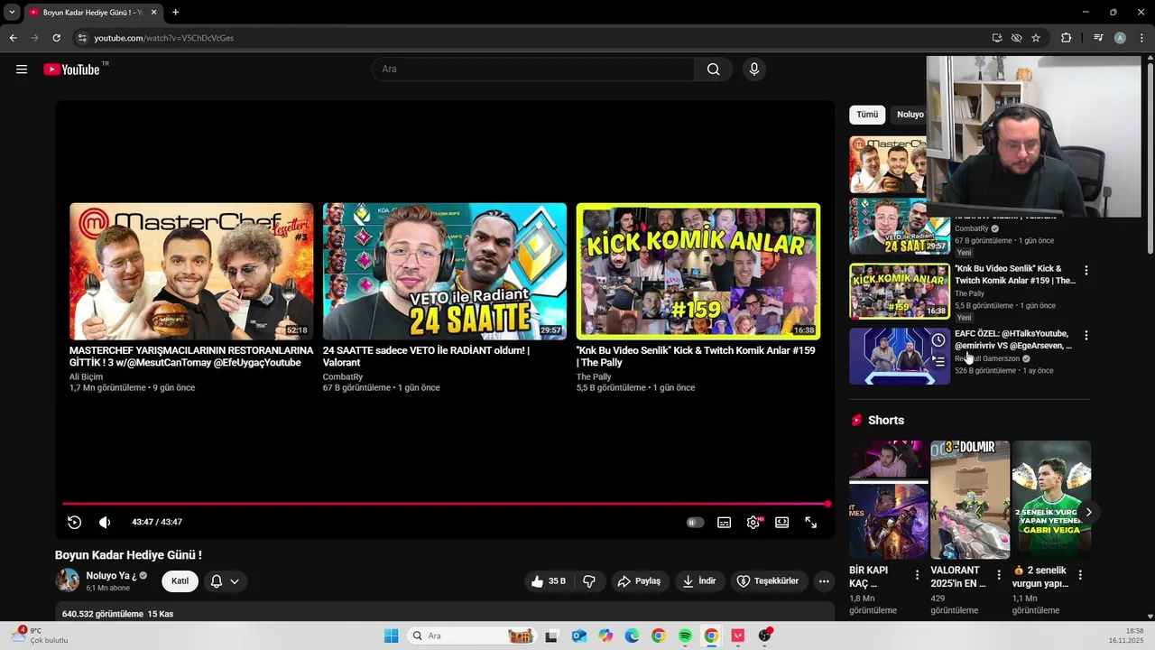Toggle autoplay switch in player
Image resolution: width=1155 pixels, height=650 pixels.
point(695,522)
